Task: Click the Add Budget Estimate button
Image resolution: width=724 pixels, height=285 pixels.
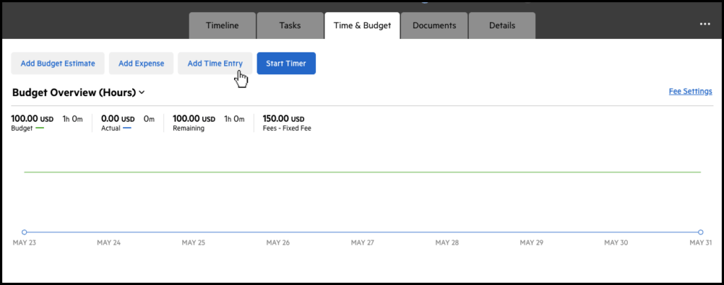Action: [x=58, y=63]
